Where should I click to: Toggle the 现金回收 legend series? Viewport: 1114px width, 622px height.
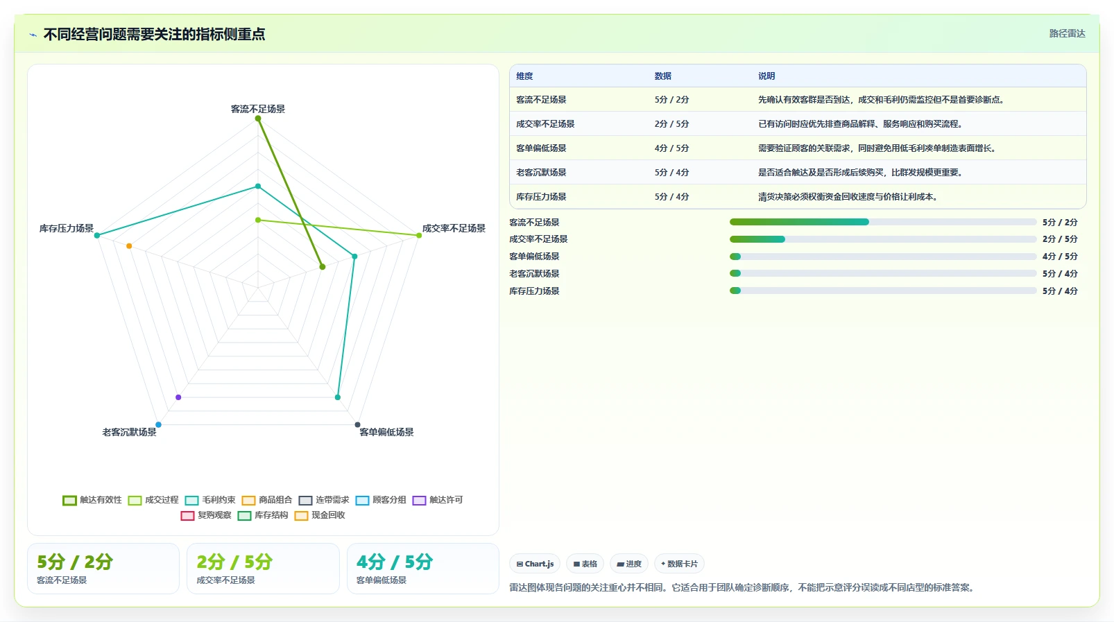319,515
